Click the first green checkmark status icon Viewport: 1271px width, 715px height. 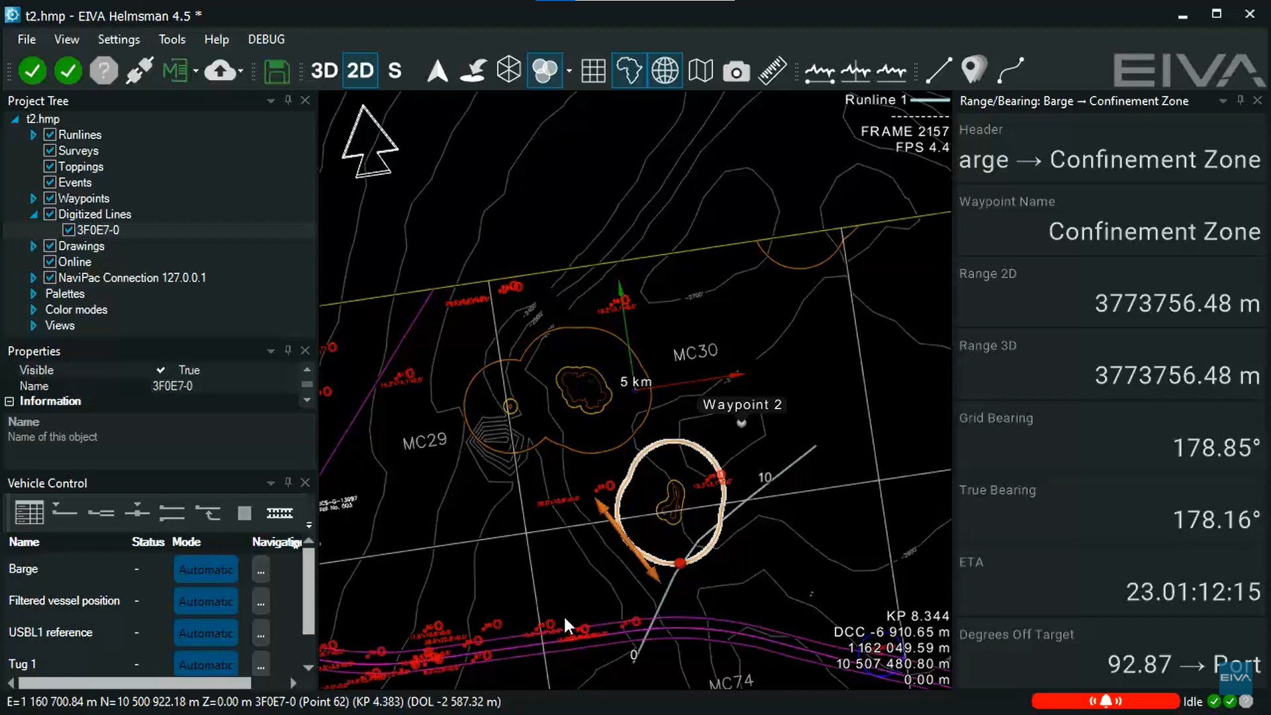[32, 70]
